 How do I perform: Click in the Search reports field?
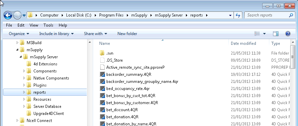267,15
